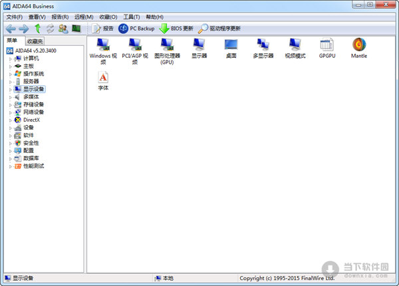The image size is (399, 286).
Task: Expand the 主板 tree node arrow
Action: click(x=11, y=67)
